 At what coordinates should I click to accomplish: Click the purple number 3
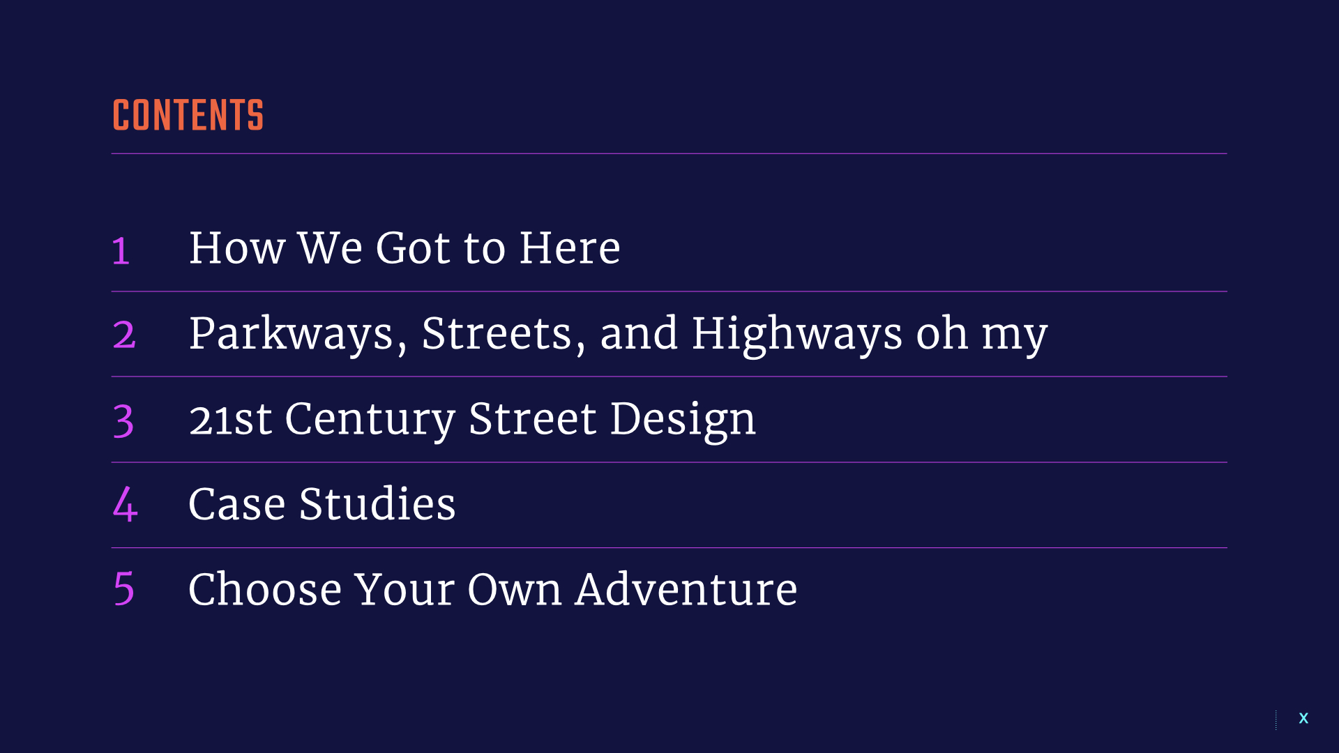pyautogui.click(x=123, y=421)
